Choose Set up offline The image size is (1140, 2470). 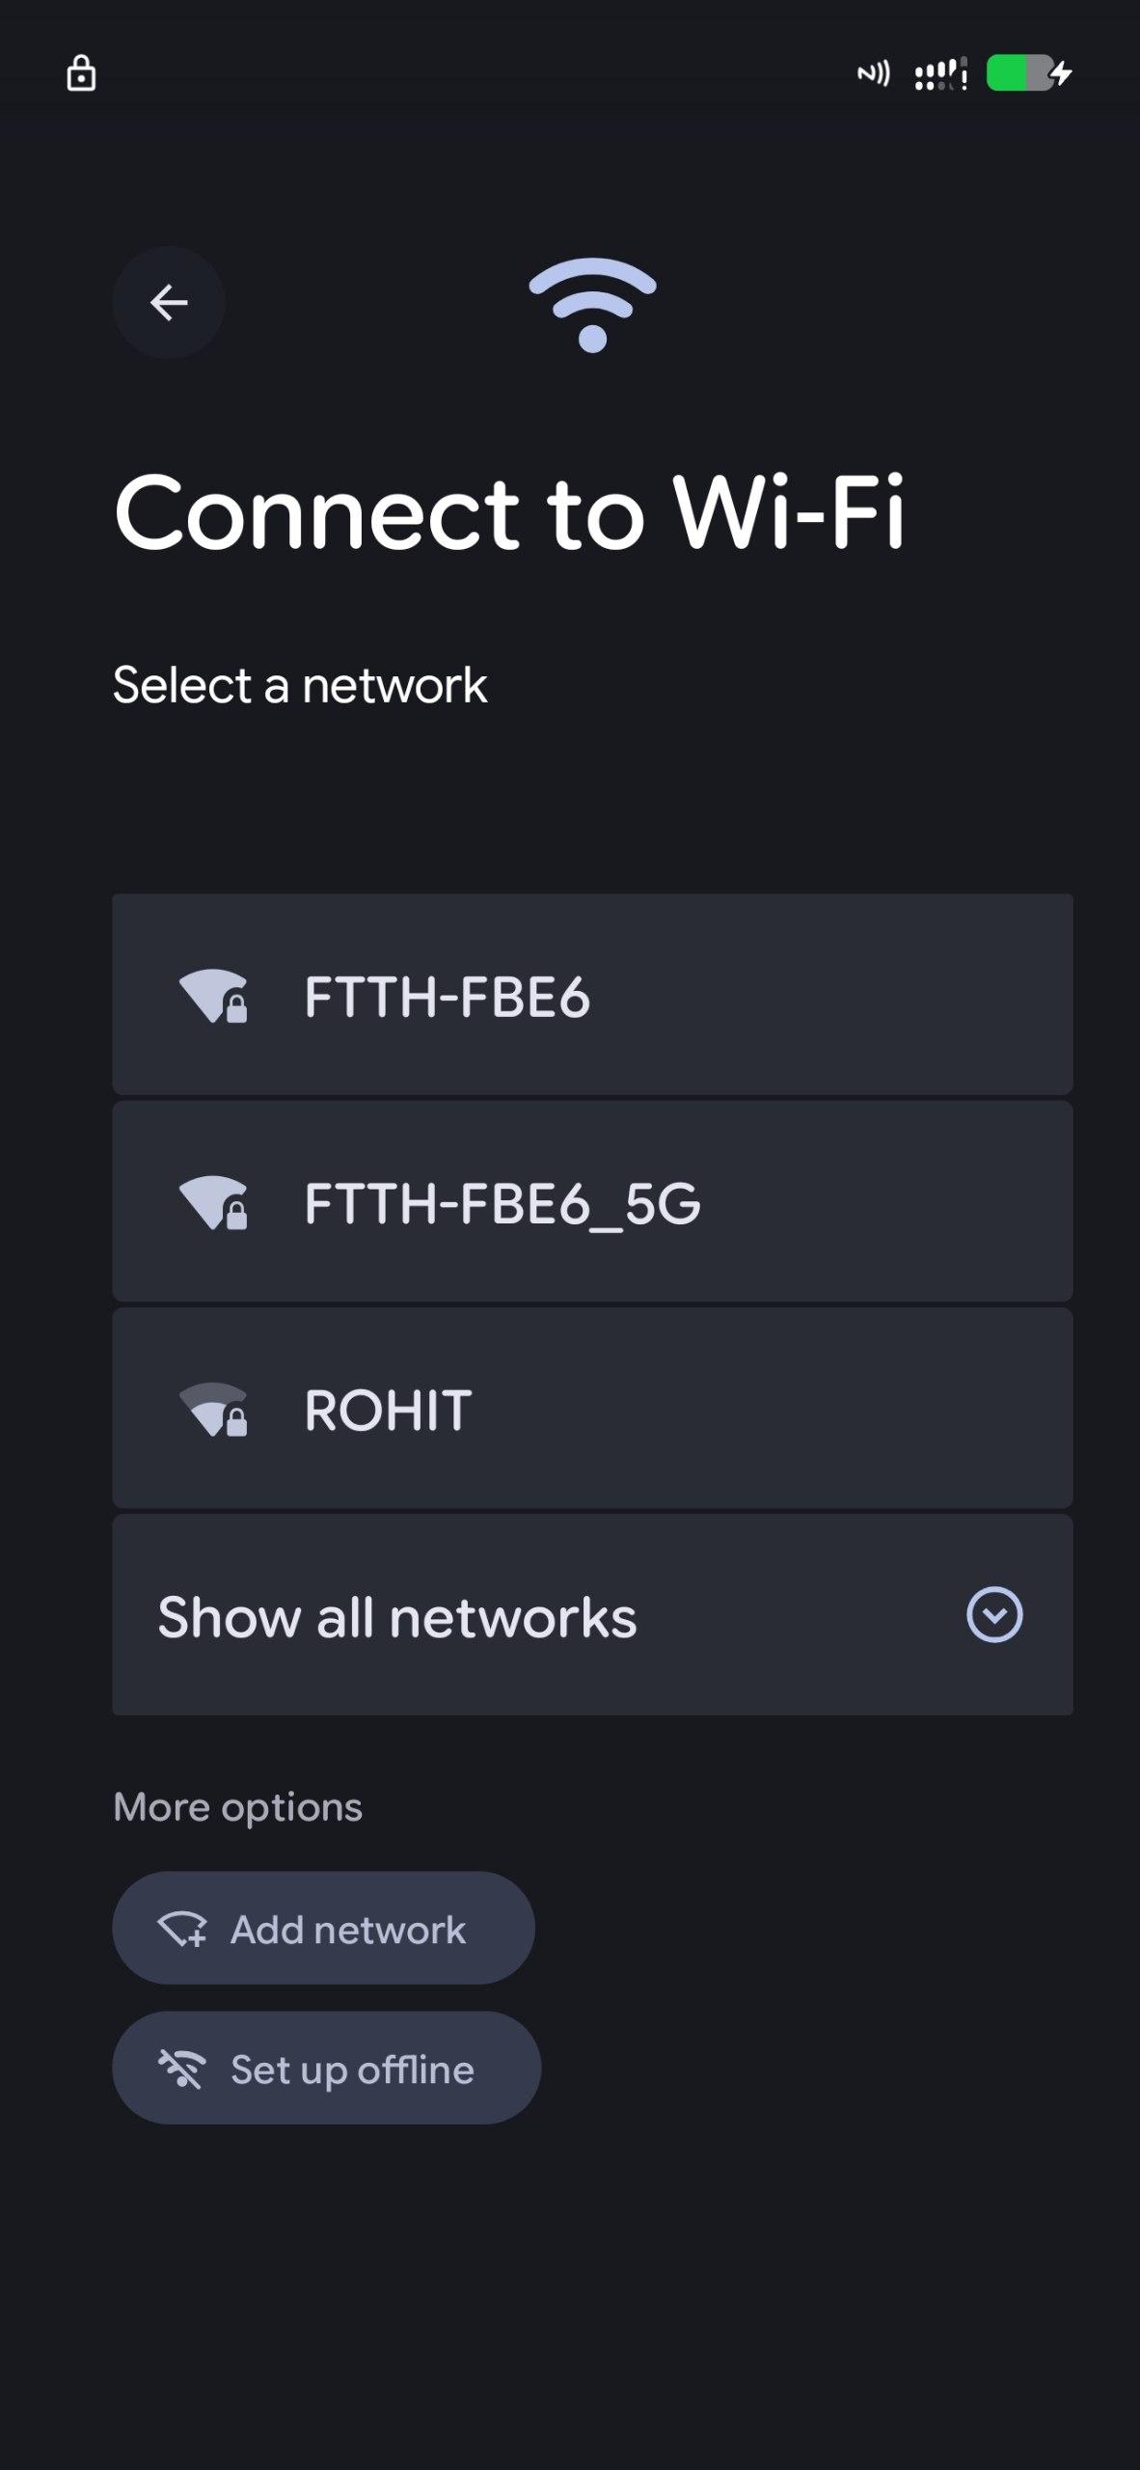(x=352, y=2070)
